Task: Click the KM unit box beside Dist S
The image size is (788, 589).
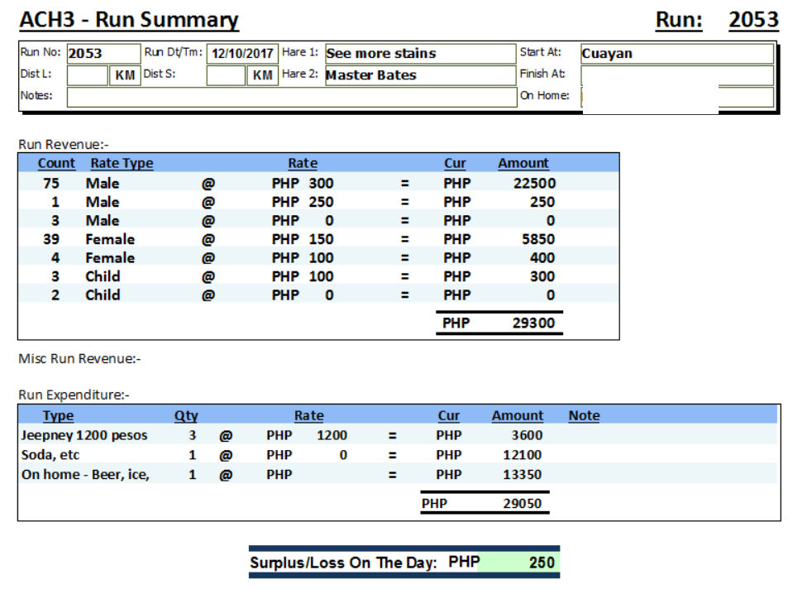Action: pyautogui.click(x=262, y=75)
